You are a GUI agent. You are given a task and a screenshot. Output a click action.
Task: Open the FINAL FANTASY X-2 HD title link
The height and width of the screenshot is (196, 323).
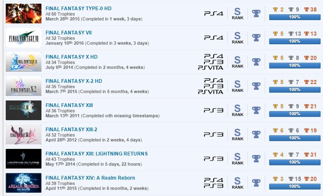[x=74, y=81]
